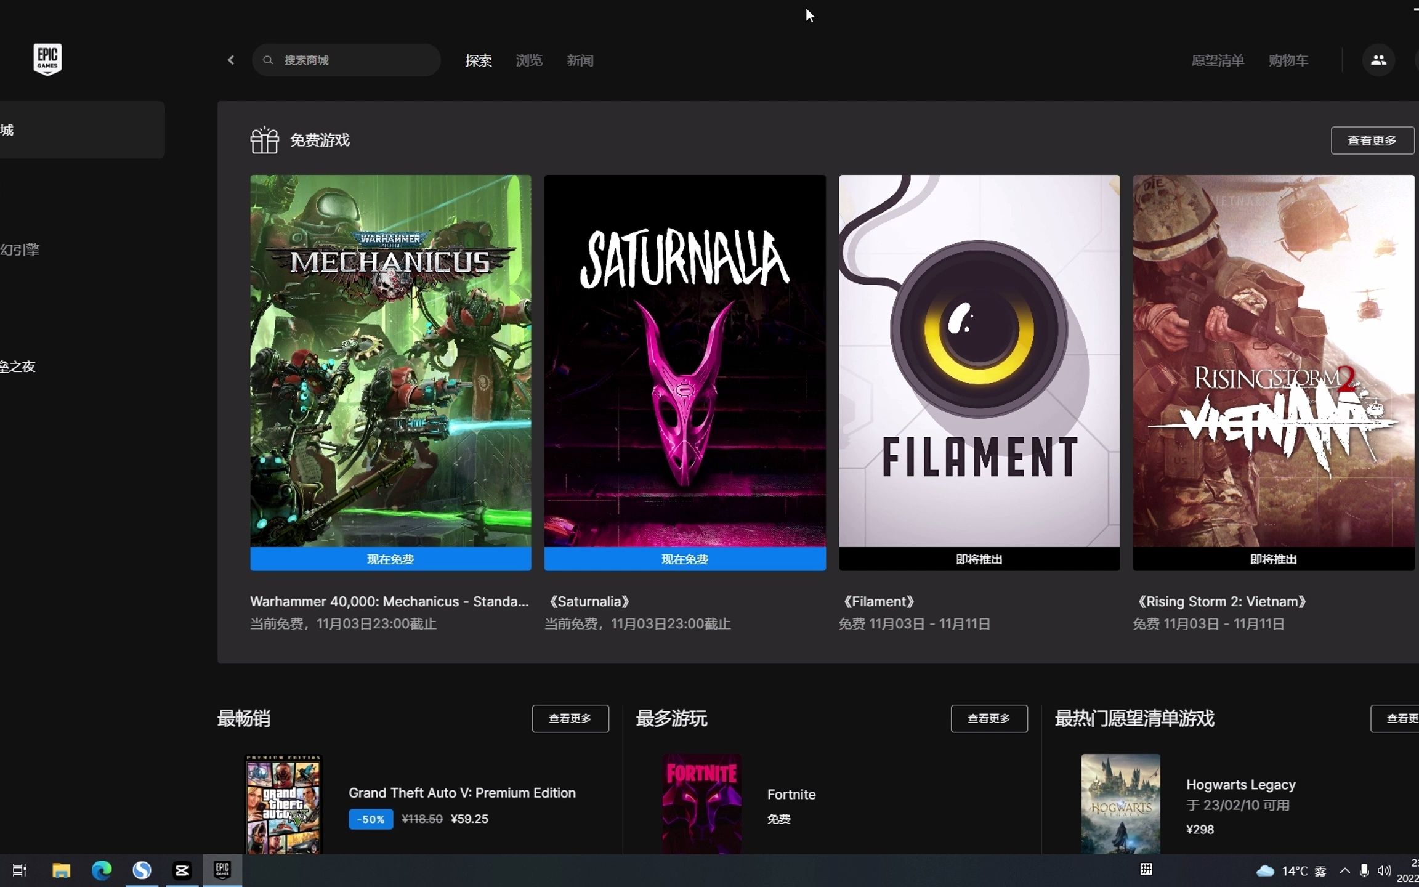Click the 免费游戏 section heading
The width and height of the screenshot is (1419, 887).
point(320,140)
